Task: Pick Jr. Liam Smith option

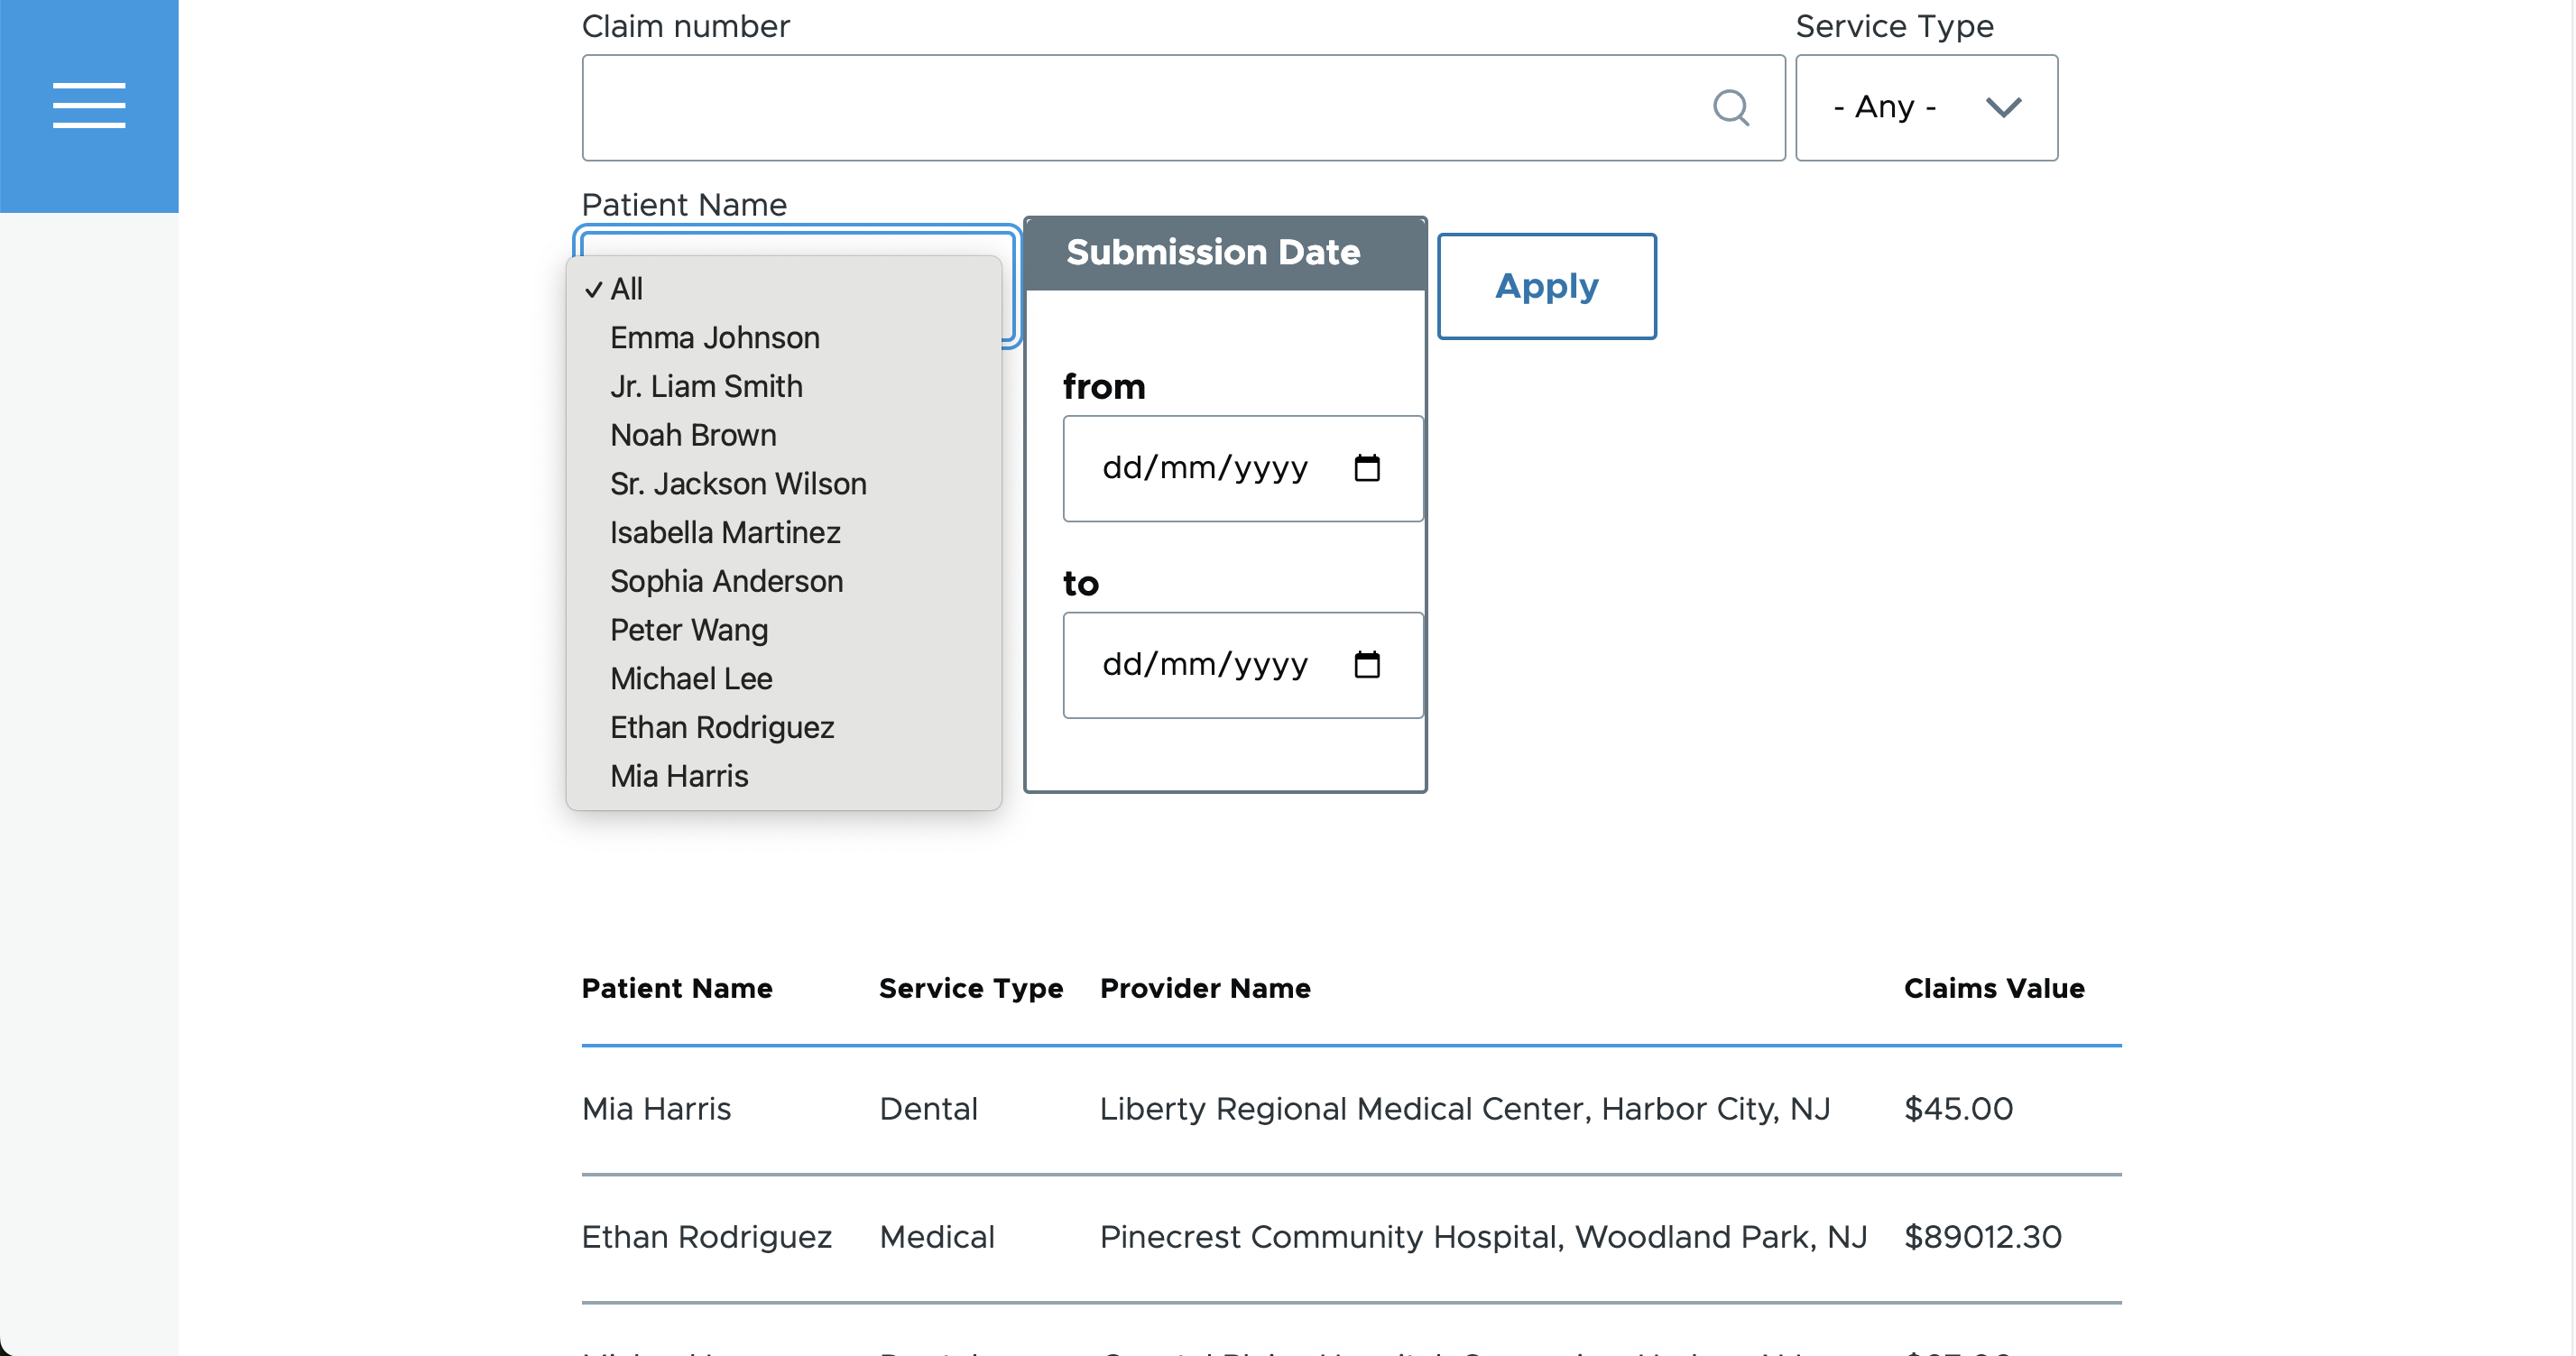Action: pos(706,387)
